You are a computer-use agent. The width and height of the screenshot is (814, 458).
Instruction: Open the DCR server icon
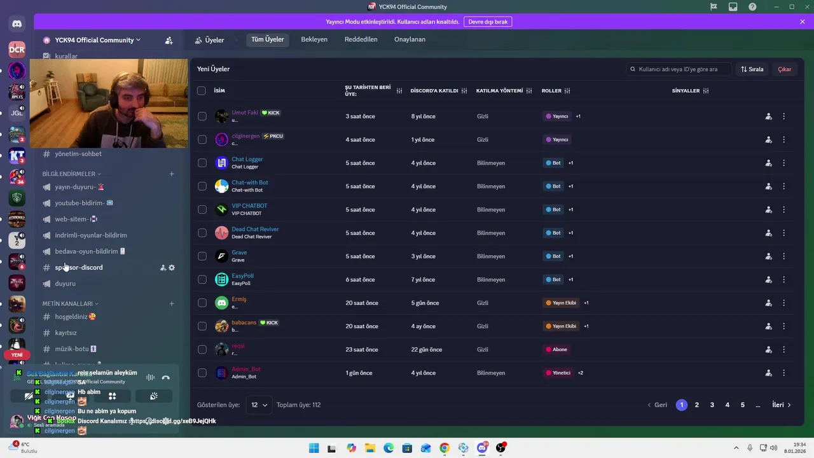click(x=17, y=48)
